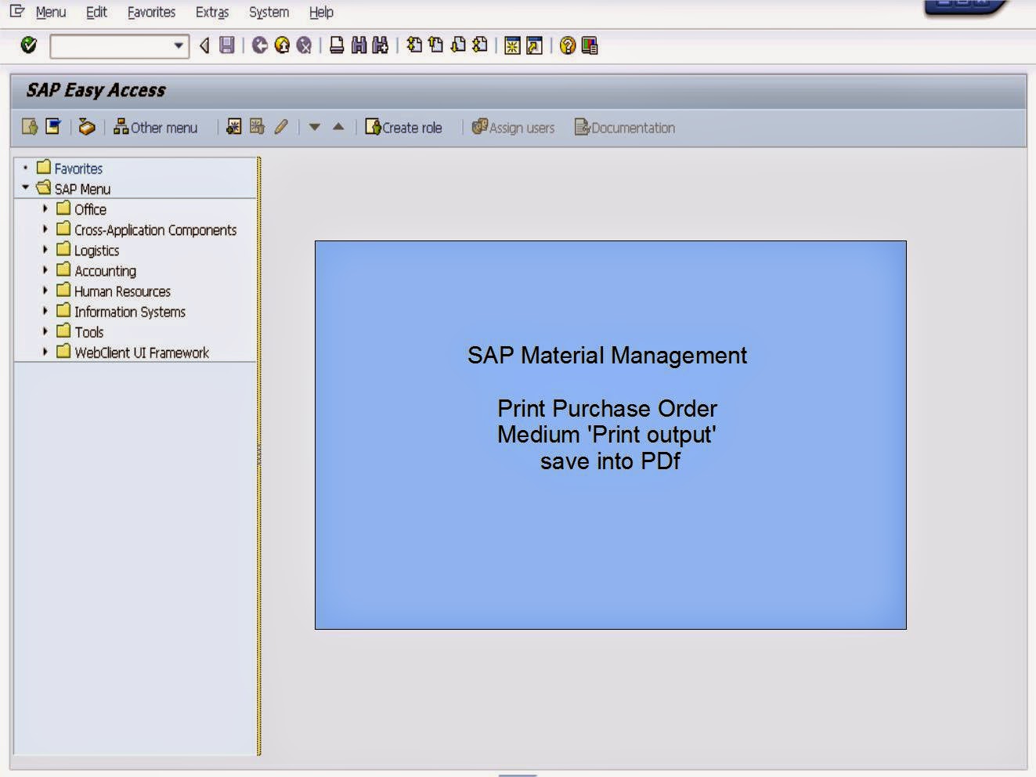Expand the Accounting folder
The height and width of the screenshot is (777, 1036).
click(45, 270)
